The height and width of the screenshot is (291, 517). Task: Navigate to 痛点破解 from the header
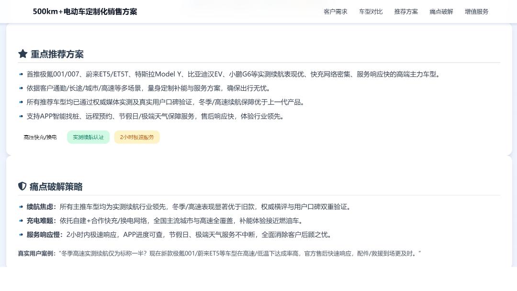441,11
